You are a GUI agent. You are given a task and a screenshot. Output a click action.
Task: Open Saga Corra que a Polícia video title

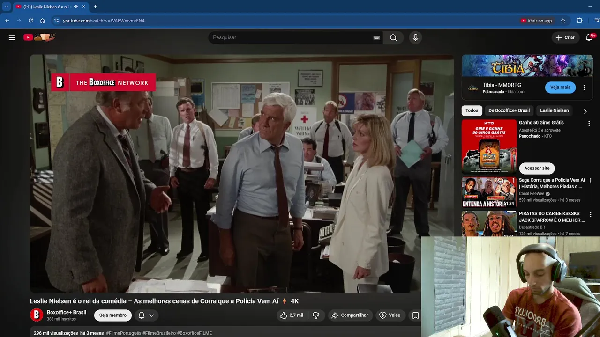pyautogui.click(x=552, y=183)
